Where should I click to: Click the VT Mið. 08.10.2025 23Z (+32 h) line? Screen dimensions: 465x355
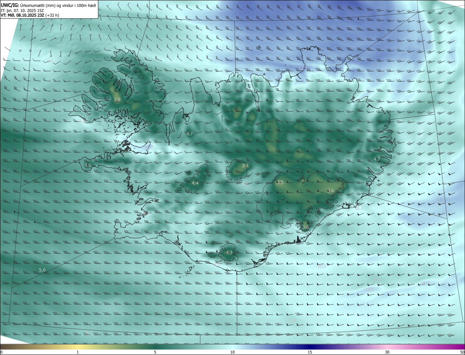30,15
